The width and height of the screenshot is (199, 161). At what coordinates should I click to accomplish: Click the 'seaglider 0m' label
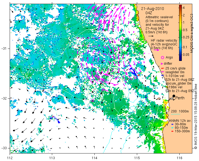pos(175,72)
